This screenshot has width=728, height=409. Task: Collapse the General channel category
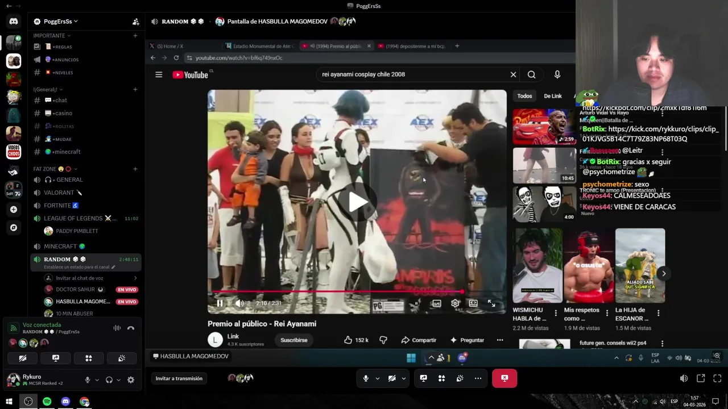(x=48, y=90)
